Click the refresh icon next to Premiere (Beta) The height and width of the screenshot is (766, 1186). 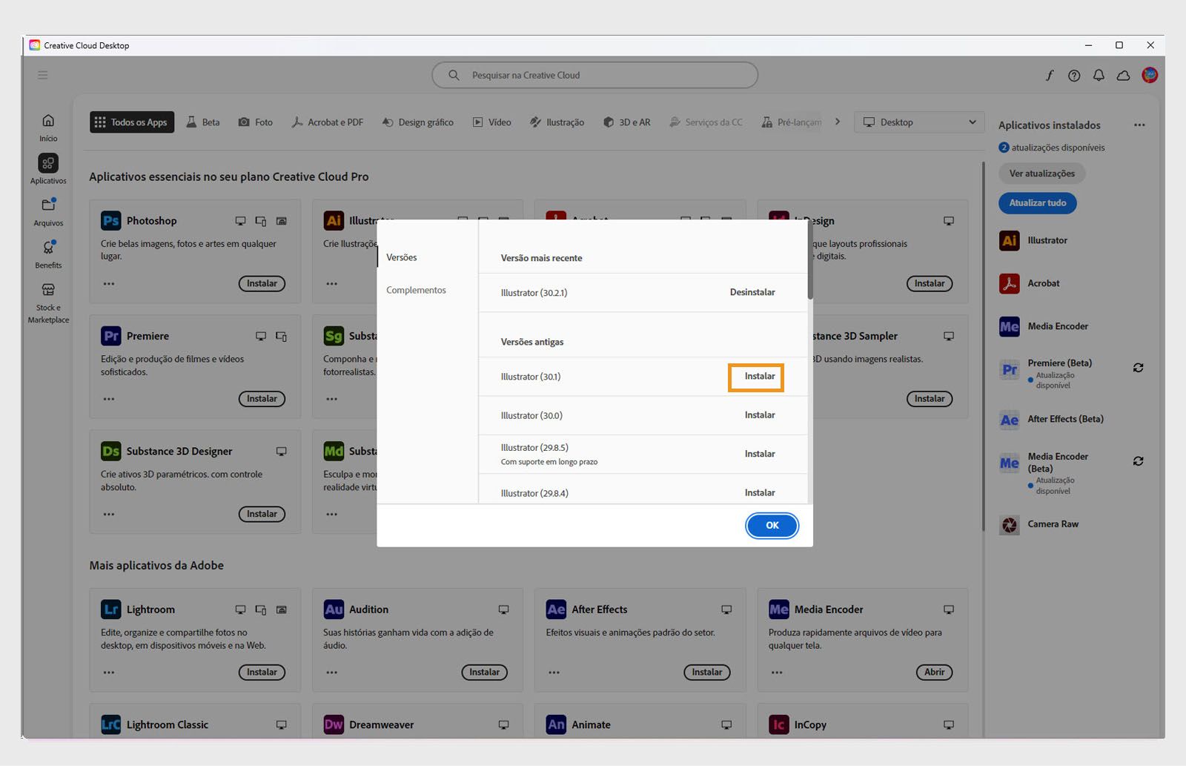pyautogui.click(x=1139, y=368)
